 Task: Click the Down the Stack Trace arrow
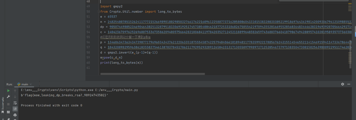click(15, 97)
